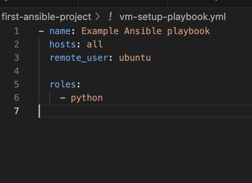Place cursor on the 'roles' key
This screenshot has width=252, height=183.
63,84
